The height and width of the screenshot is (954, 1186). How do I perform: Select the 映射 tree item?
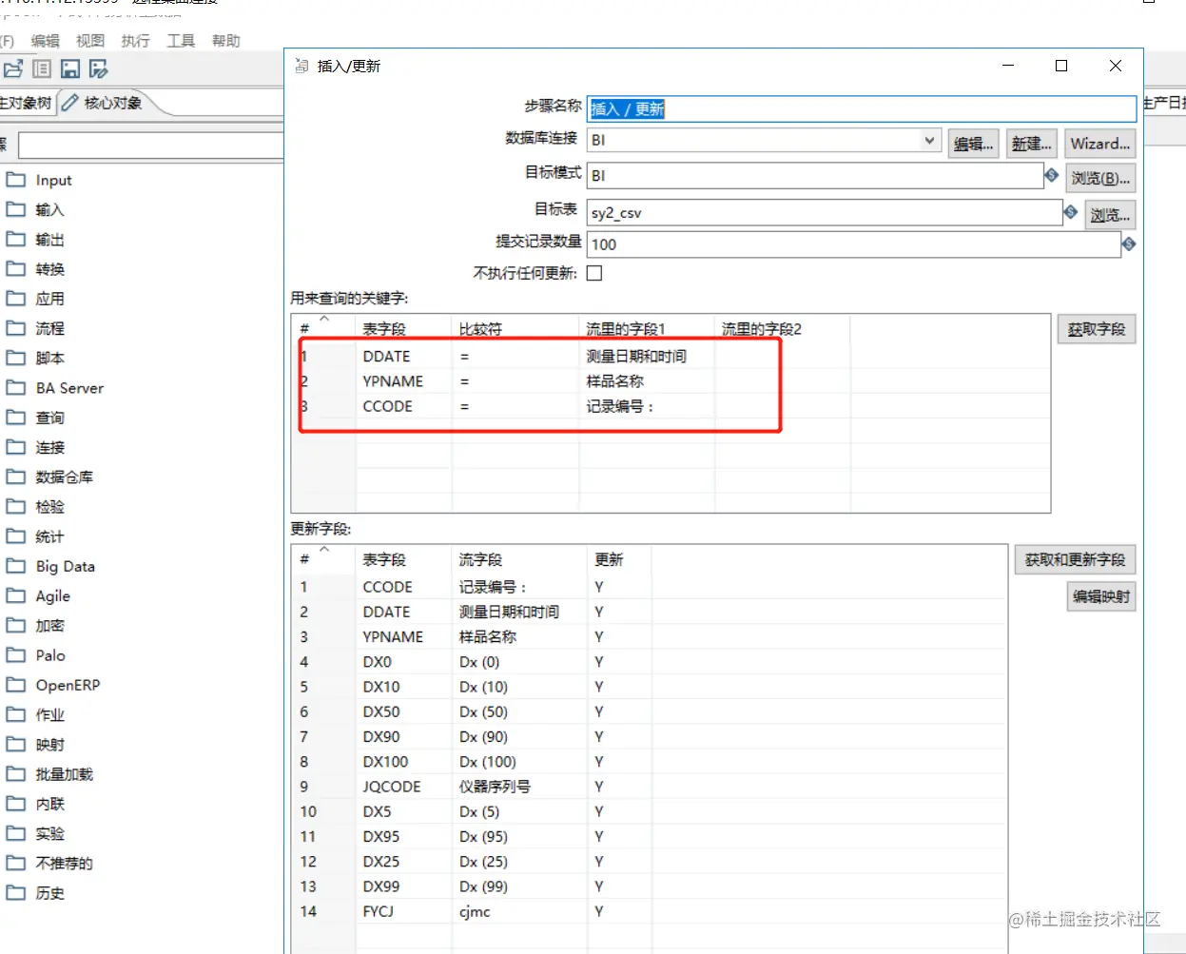tap(50, 744)
